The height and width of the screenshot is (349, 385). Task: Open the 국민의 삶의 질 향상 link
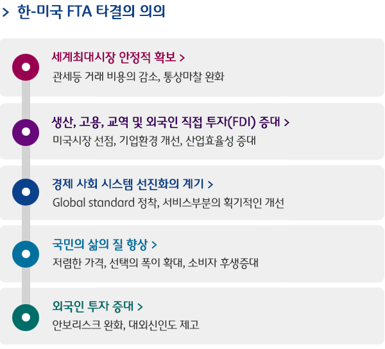click(100, 245)
